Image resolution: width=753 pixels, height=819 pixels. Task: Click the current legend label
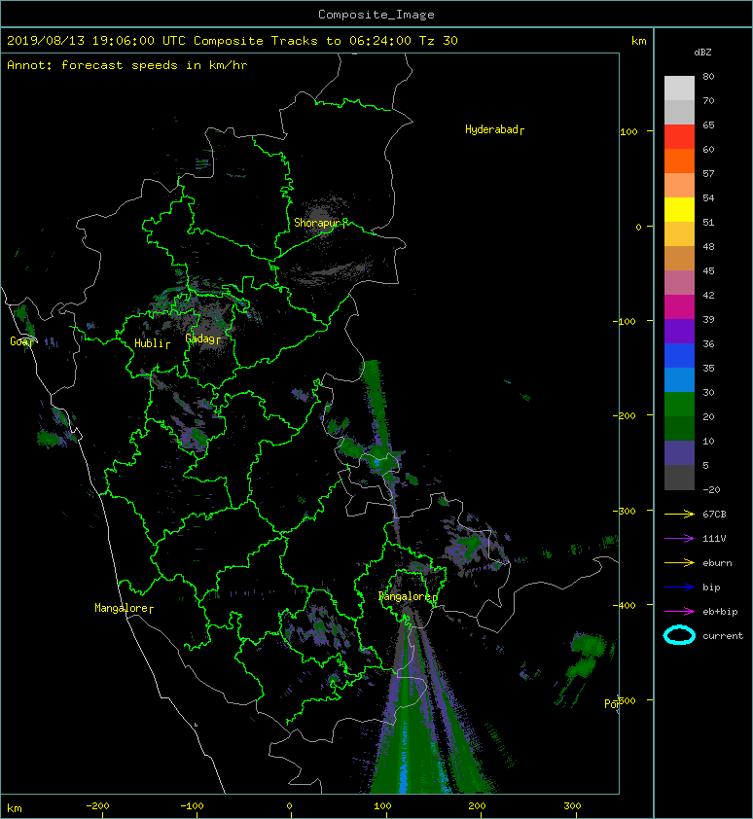(723, 636)
